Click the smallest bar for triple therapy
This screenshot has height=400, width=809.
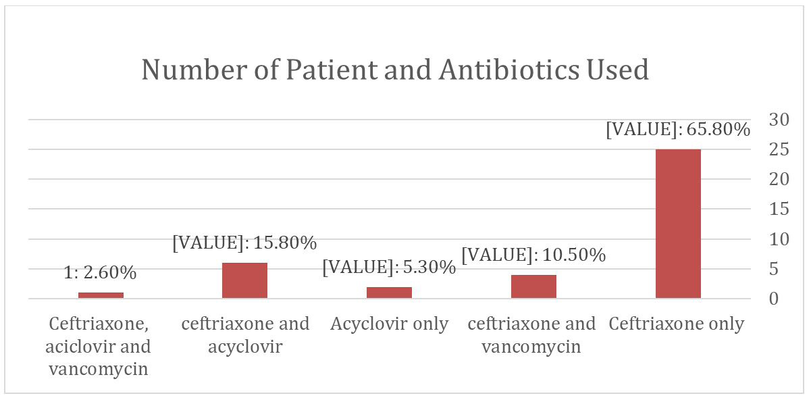coord(101,295)
